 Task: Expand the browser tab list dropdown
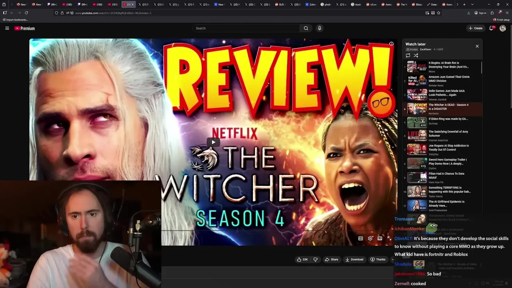tap(472, 4)
